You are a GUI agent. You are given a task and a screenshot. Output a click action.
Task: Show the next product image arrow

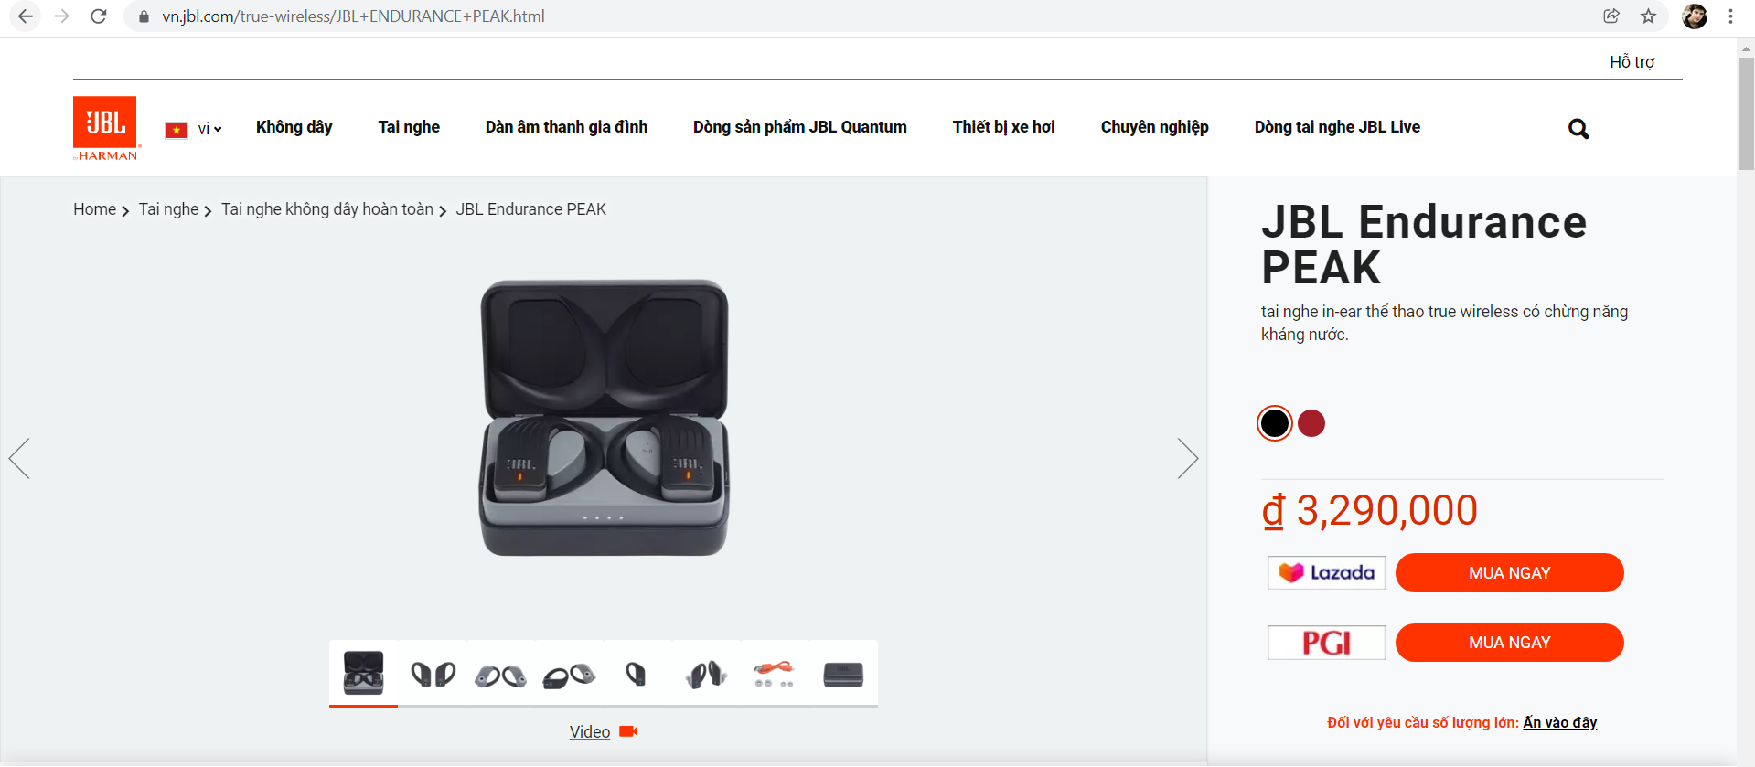click(1187, 458)
